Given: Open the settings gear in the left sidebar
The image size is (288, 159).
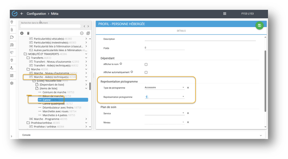Looking at the screenshot, I should click(x=12, y=83).
